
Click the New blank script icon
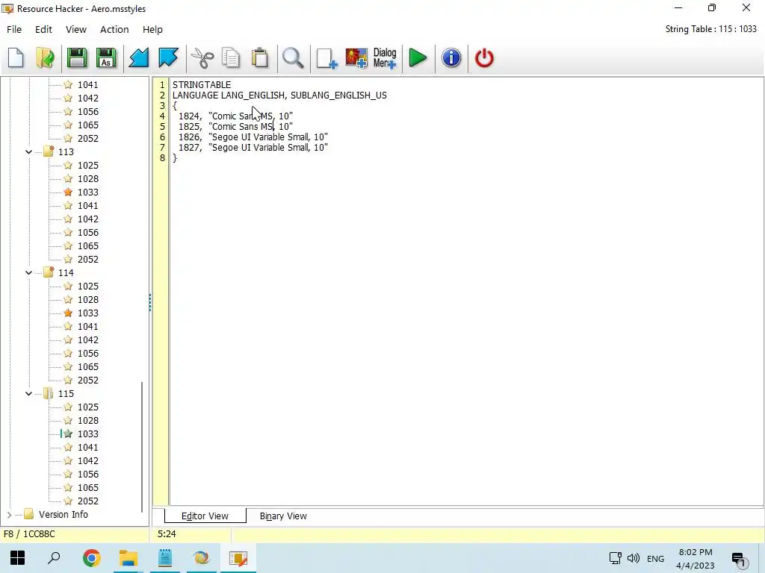pos(16,58)
